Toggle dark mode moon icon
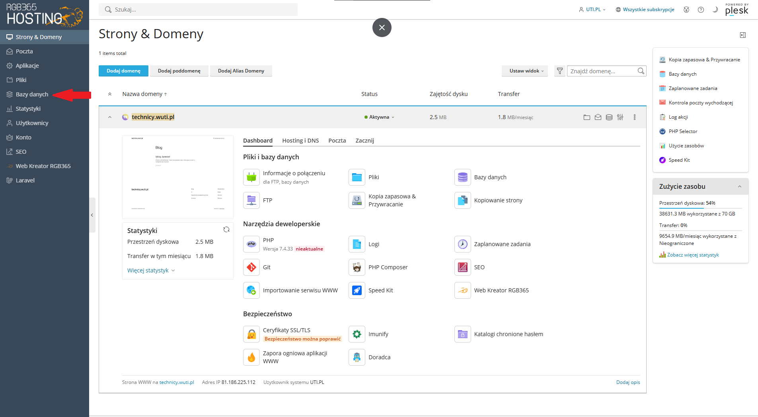Viewport: 758px width, 417px height. click(715, 10)
